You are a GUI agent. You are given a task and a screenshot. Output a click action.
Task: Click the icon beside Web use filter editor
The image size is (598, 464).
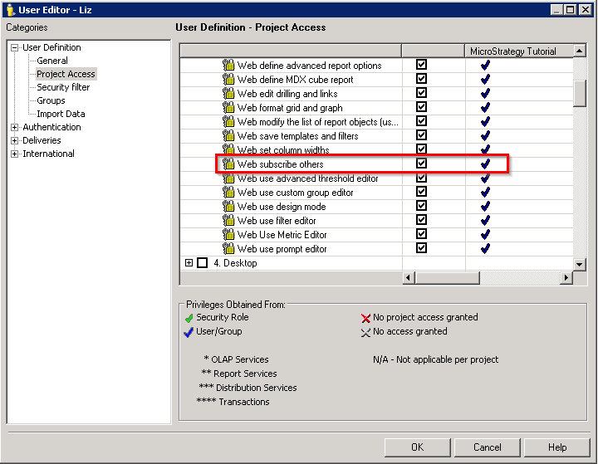click(x=228, y=221)
